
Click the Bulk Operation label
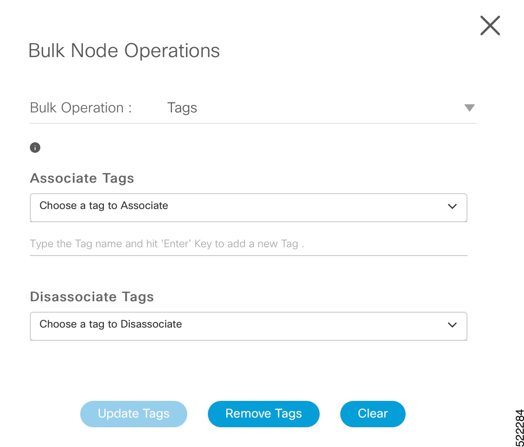(81, 108)
